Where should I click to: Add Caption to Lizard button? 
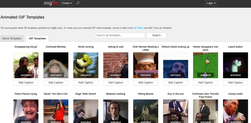[235, 83]
